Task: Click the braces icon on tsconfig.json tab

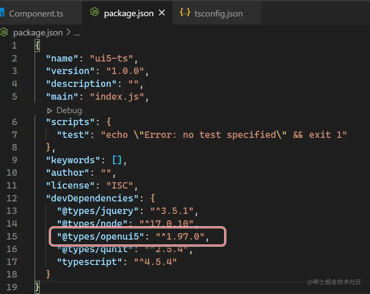Action: pos(185,12)
